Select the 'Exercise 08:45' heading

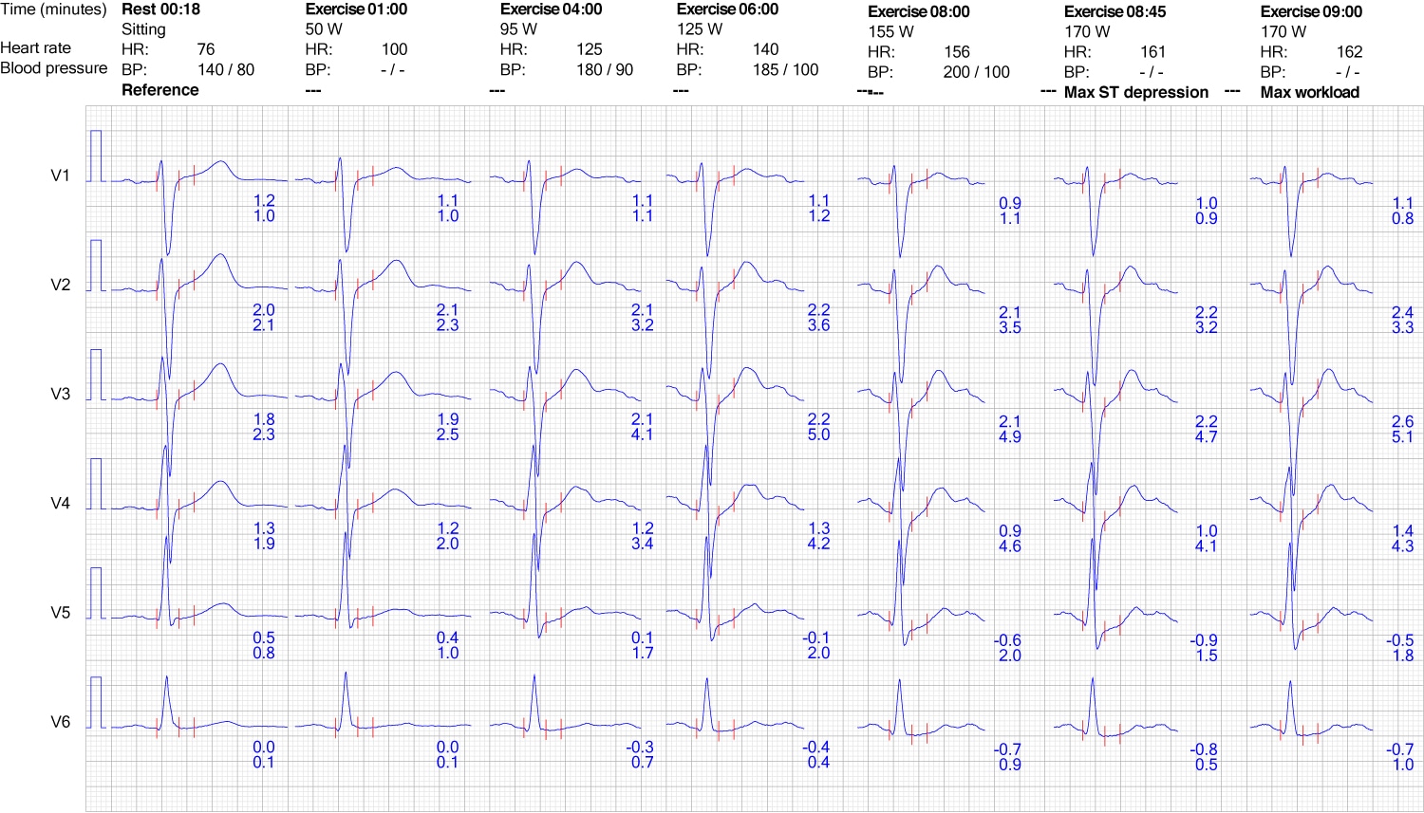pos(1115,12)
